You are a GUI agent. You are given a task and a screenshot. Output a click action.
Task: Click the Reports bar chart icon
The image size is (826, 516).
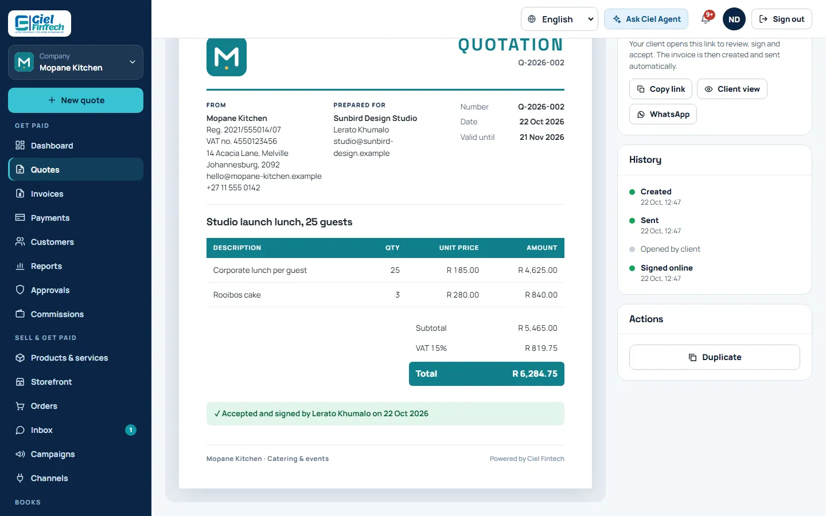[20, 266]
